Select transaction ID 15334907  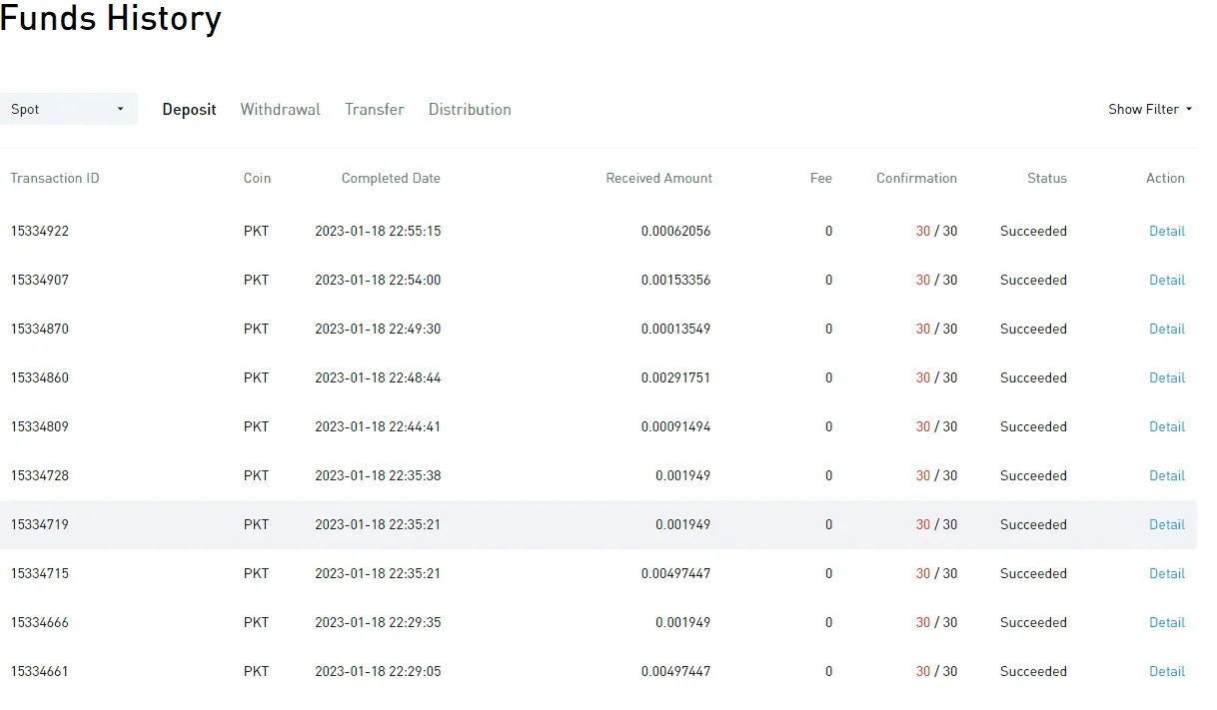[40, 280]
